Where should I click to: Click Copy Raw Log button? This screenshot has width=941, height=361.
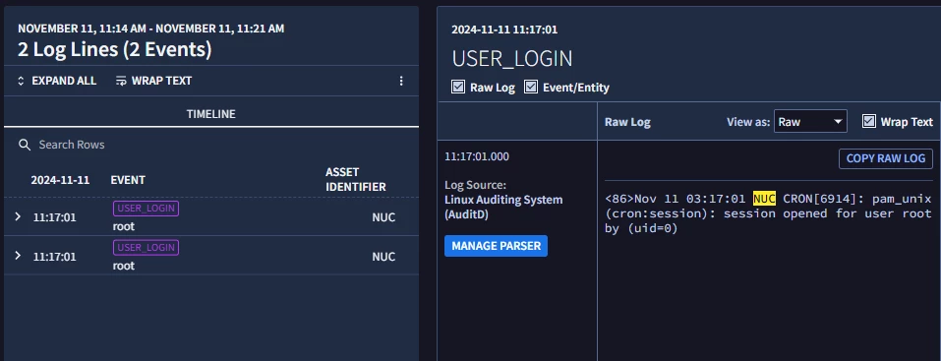tap(886, 158)
